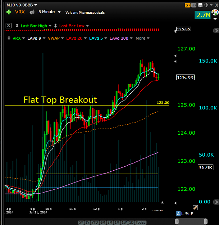Open the VWAP indicator dropdown
This screenshot has height=225, width=219.
click(63, 38)
